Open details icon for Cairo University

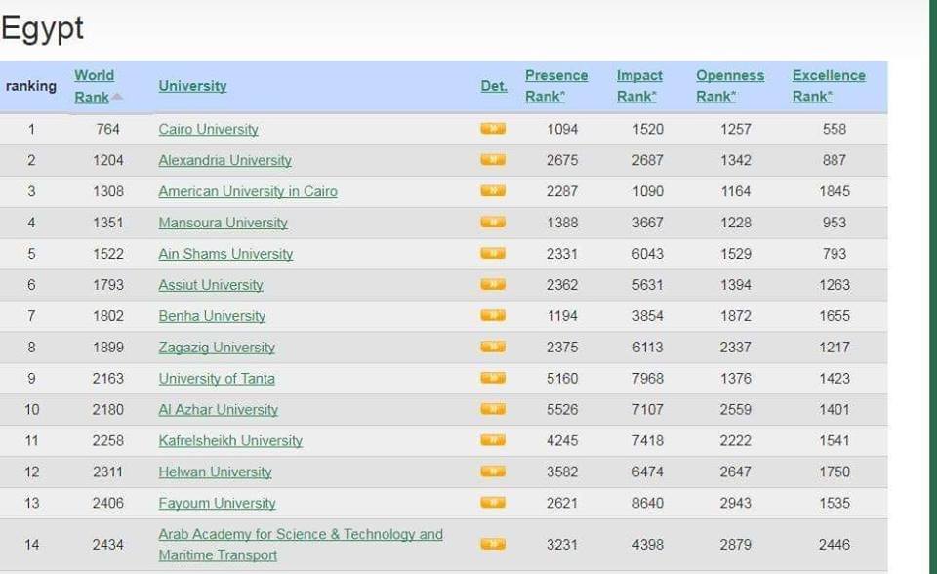coord(493,129)
